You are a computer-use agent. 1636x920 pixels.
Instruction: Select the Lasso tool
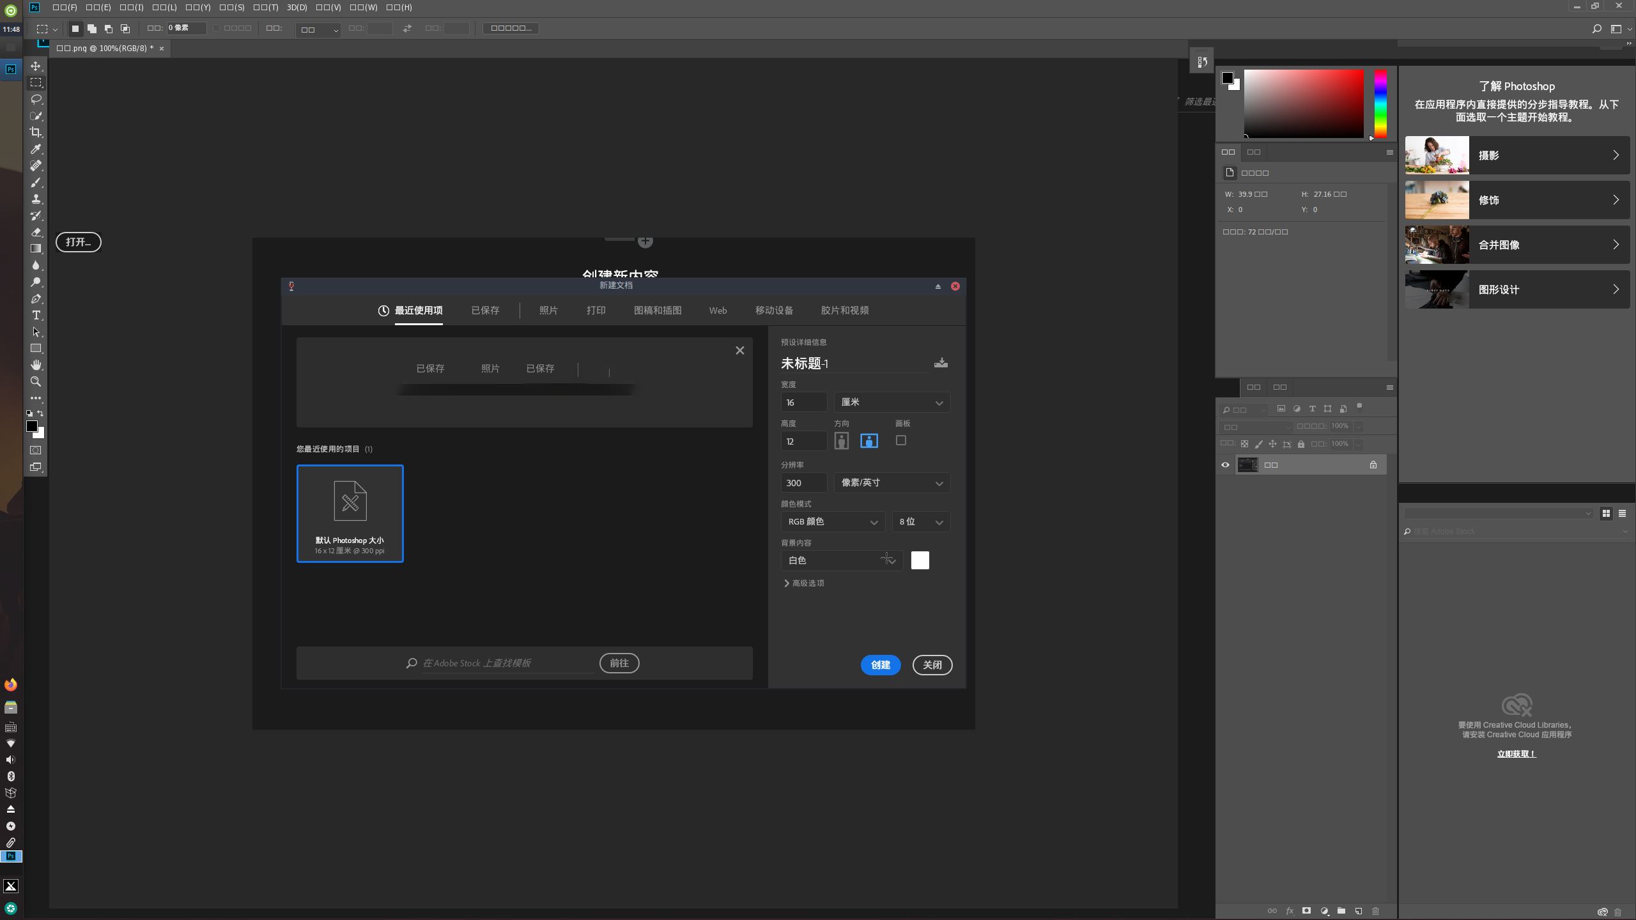(36, 99)
